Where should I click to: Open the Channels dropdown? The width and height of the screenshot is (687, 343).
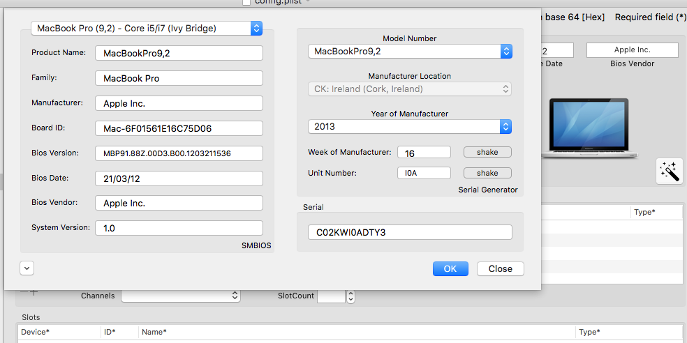tap(181, 296)
